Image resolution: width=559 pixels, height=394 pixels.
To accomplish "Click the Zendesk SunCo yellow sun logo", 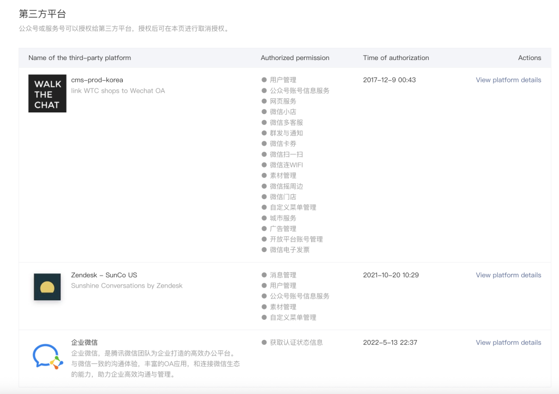I will tap(47, 287).
